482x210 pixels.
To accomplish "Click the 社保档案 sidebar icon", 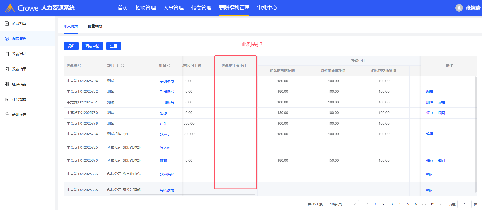I will (x=7, y=84).
